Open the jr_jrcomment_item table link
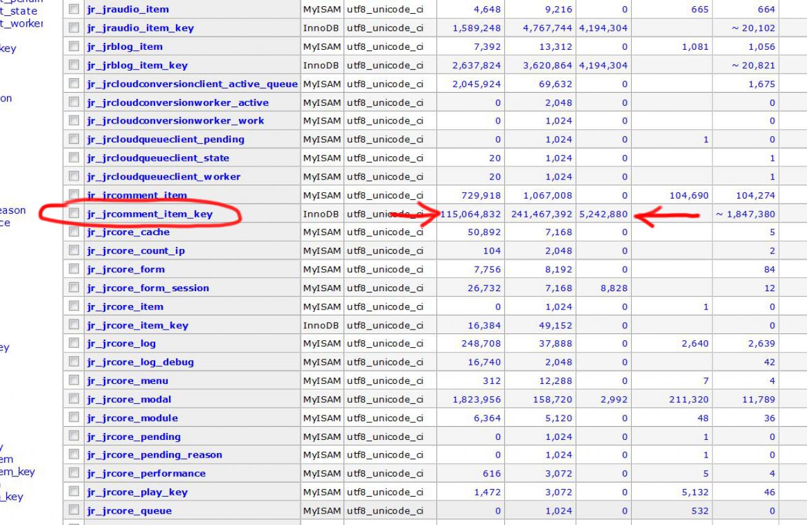The image size is (807, 525). (137, 195)
